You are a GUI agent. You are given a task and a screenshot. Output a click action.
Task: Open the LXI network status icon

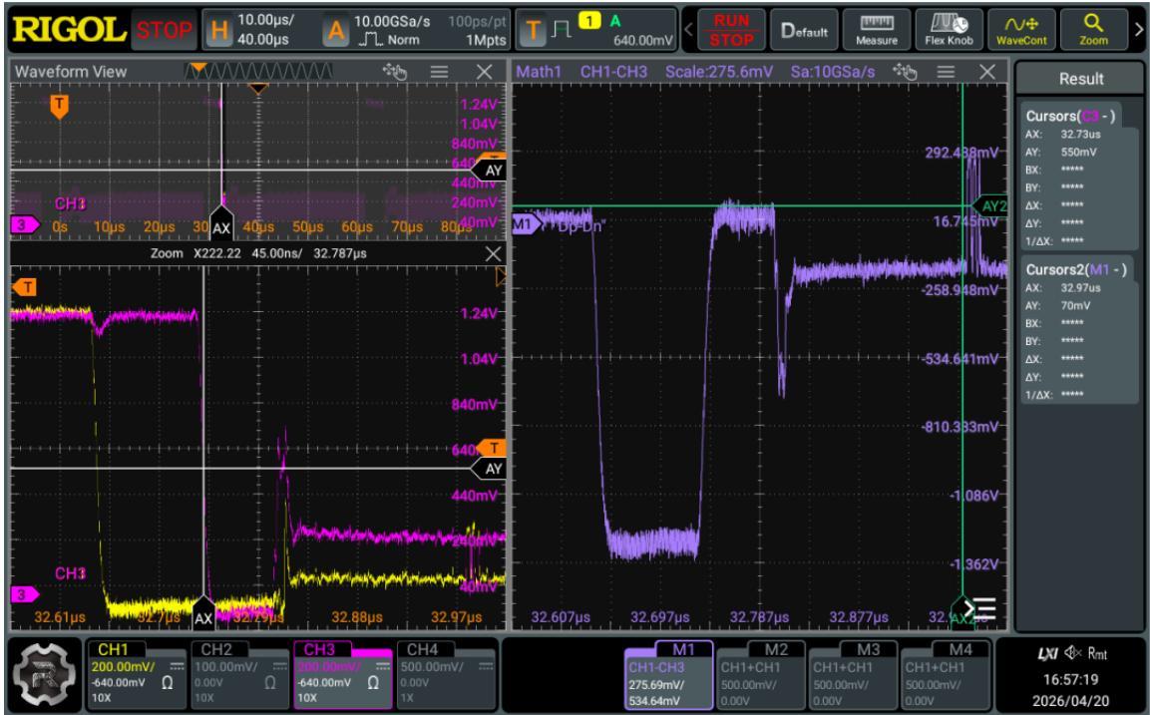tap(1047, 653)
